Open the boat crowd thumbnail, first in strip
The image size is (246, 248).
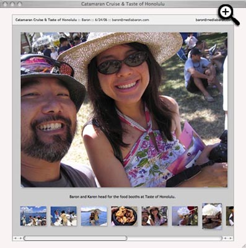[33, 216]
